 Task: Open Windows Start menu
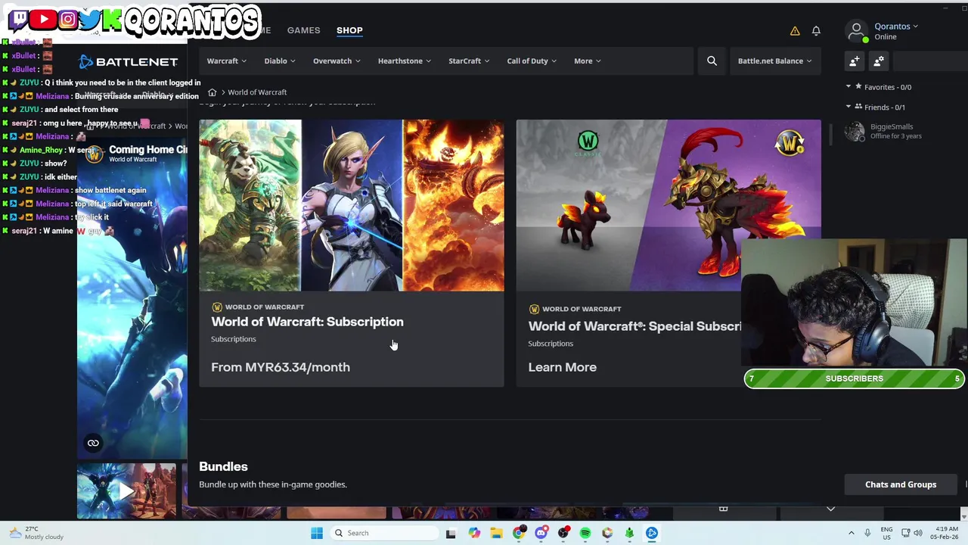317,533
